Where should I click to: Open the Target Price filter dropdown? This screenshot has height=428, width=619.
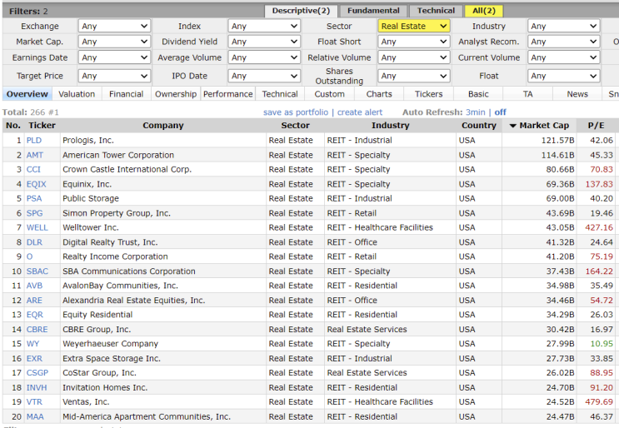pyautogui.click(x=114, y=76)
